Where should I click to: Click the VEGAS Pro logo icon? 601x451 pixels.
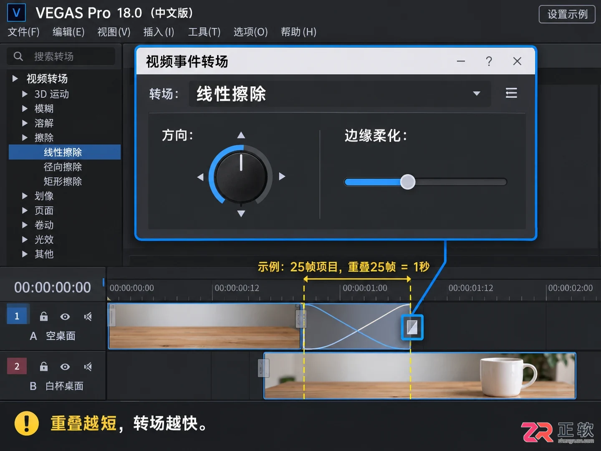[16, 13]
